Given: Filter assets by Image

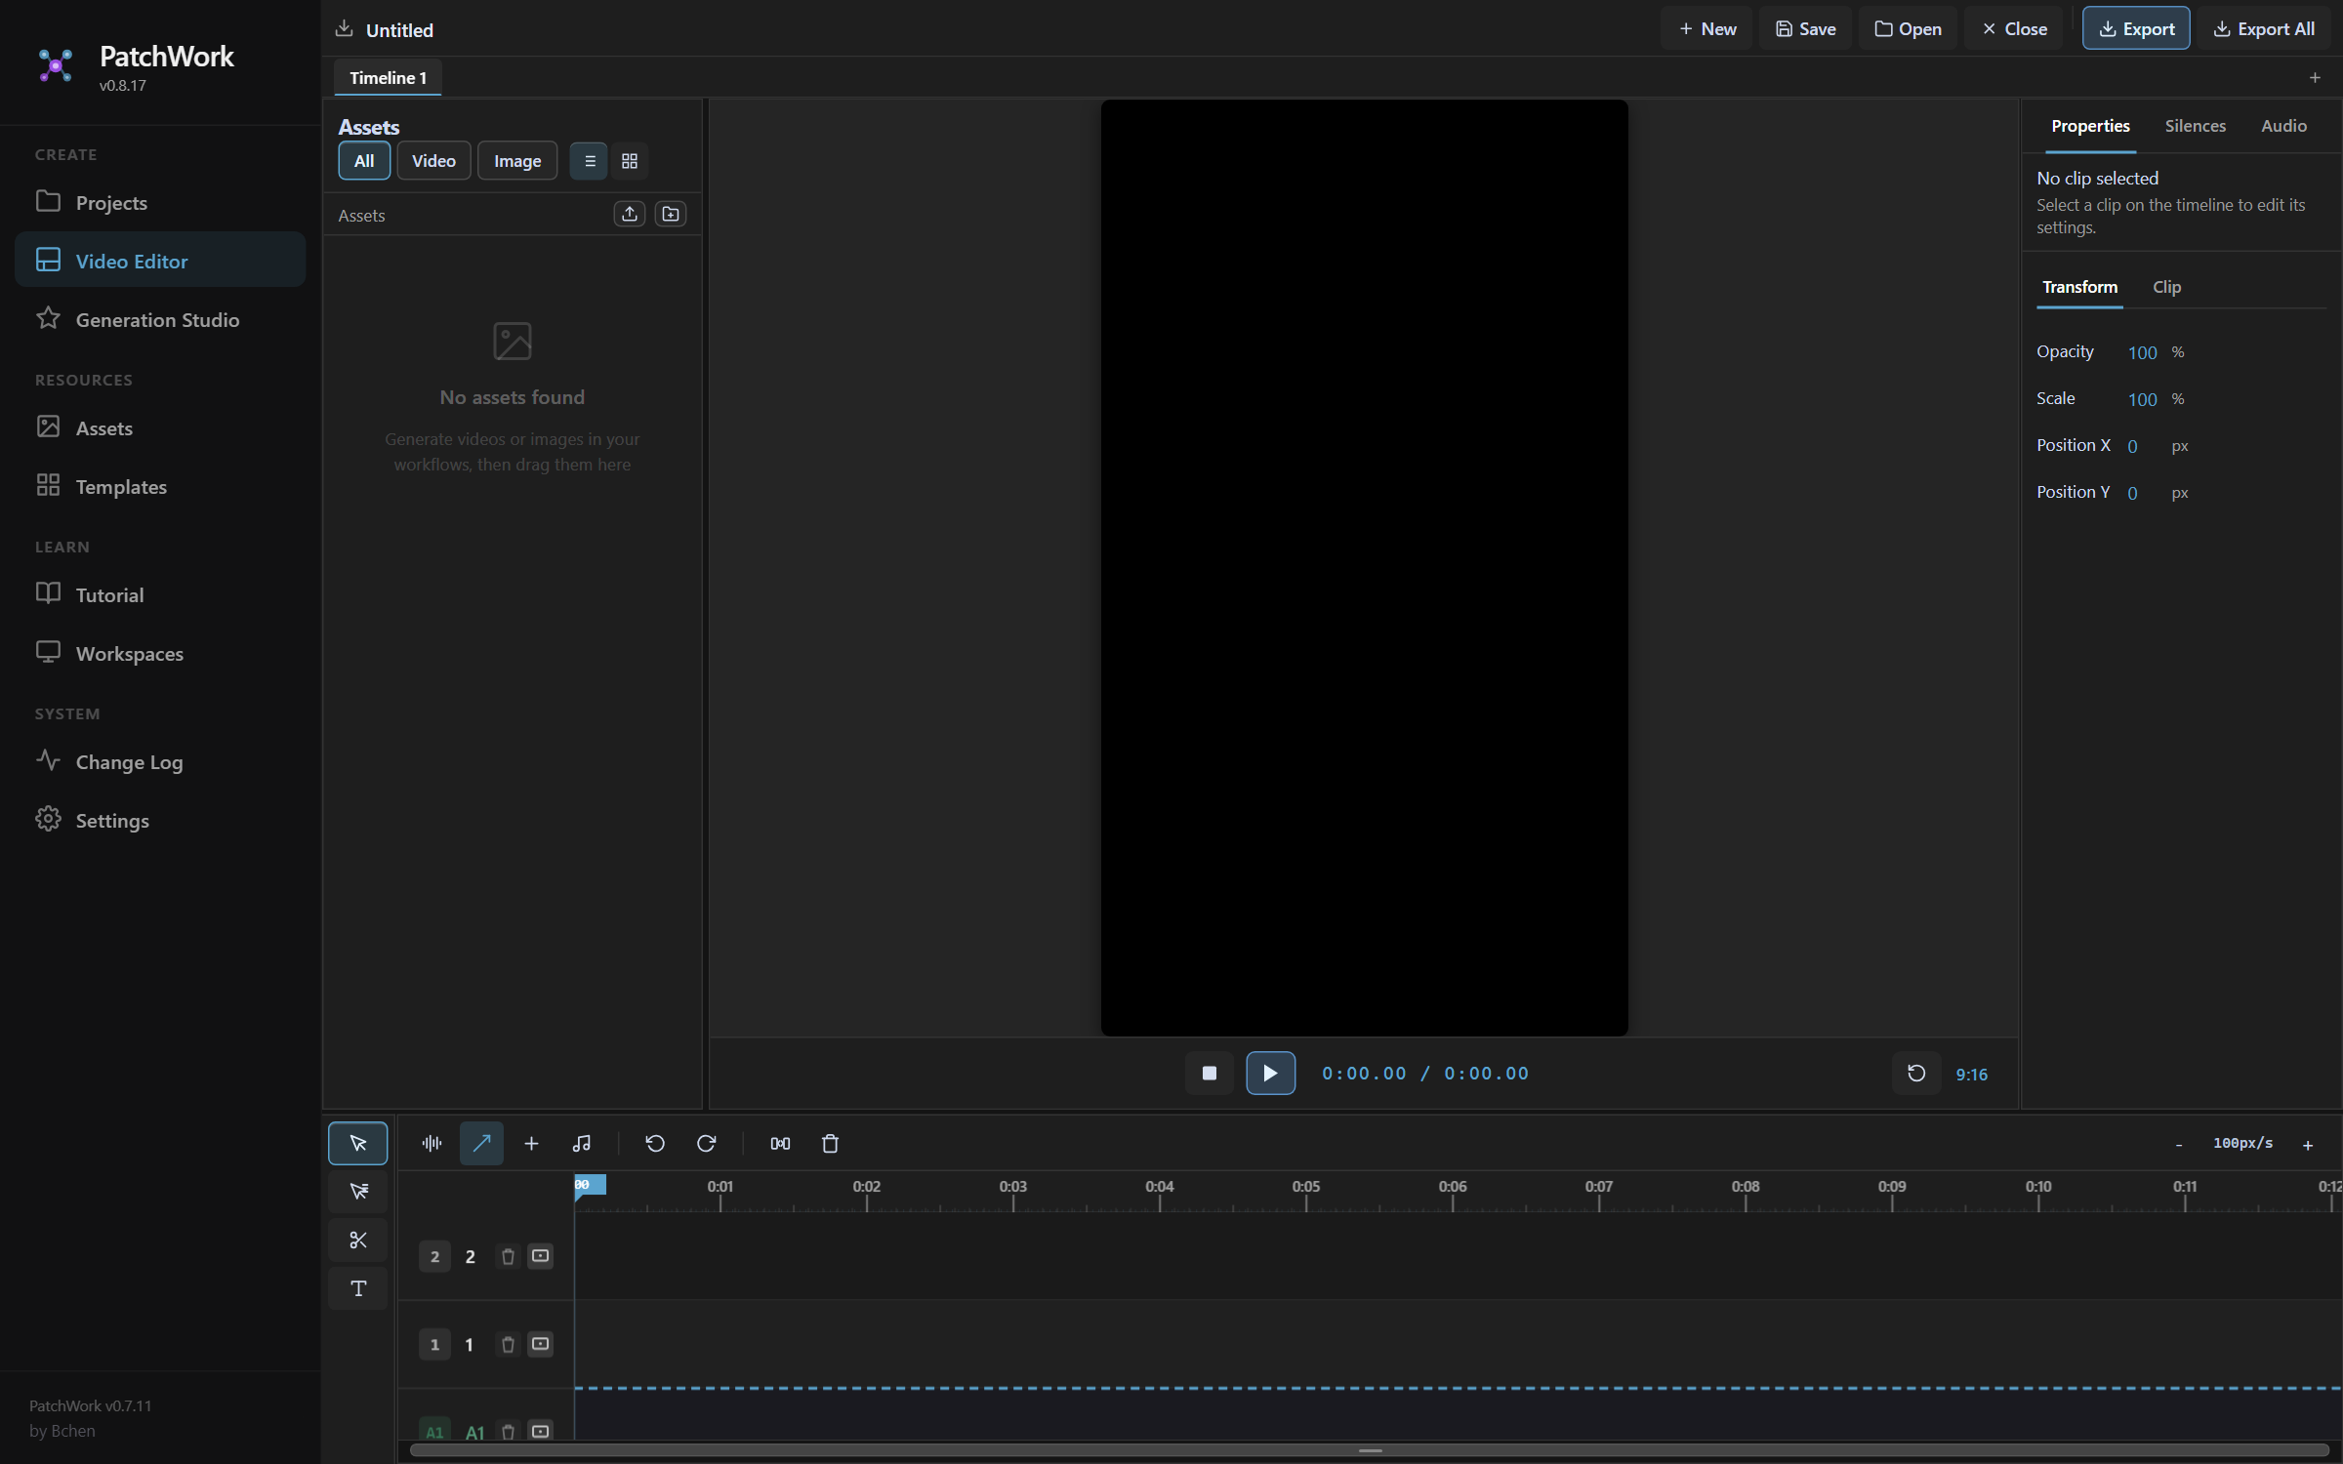Looking at the screenshot, I should pyautogui.click(x=517, y=161).
